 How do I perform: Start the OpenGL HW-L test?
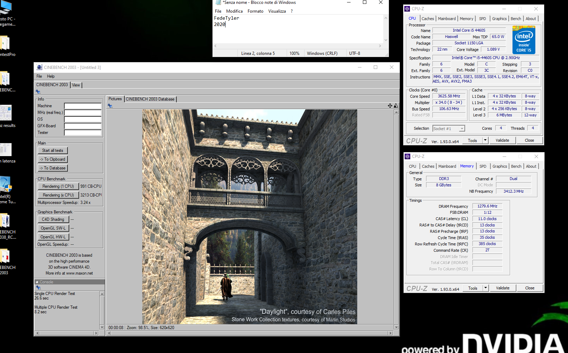(x=53, y=237)
